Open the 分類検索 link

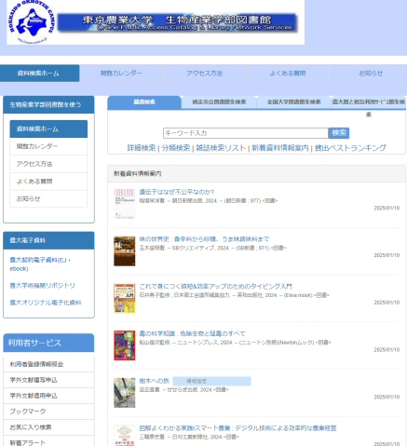[176, 148]
